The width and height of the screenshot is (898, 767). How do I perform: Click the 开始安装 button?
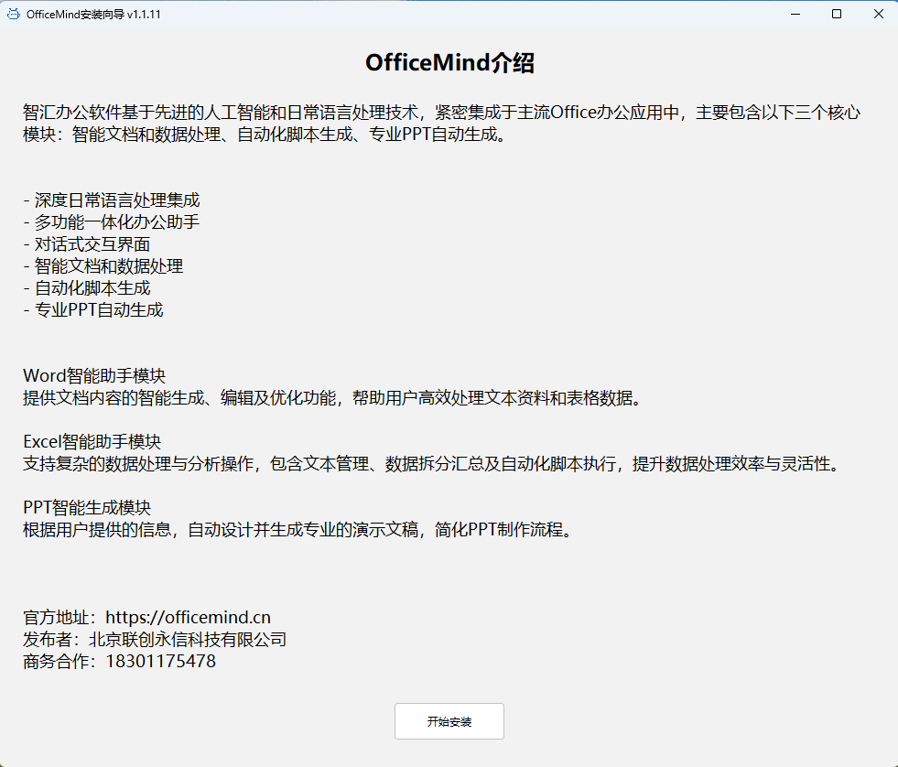pos(449,721)
